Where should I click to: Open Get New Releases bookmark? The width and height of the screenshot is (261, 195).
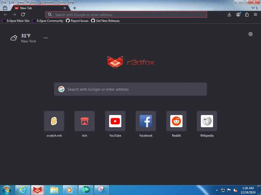pos(105,21)
